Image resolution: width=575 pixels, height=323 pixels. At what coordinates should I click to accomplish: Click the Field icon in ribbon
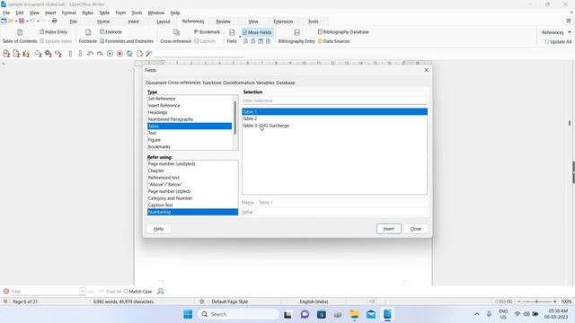[232, 32]
